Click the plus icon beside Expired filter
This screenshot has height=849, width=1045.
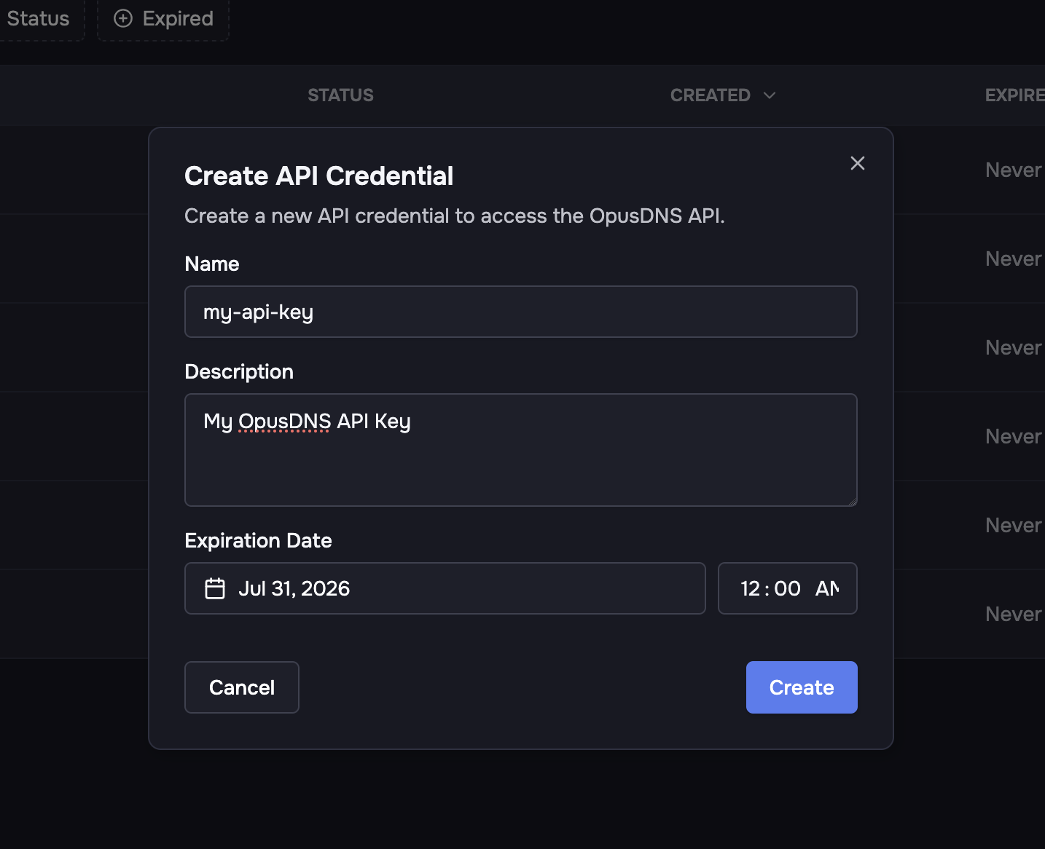click(x=123, y=18)
